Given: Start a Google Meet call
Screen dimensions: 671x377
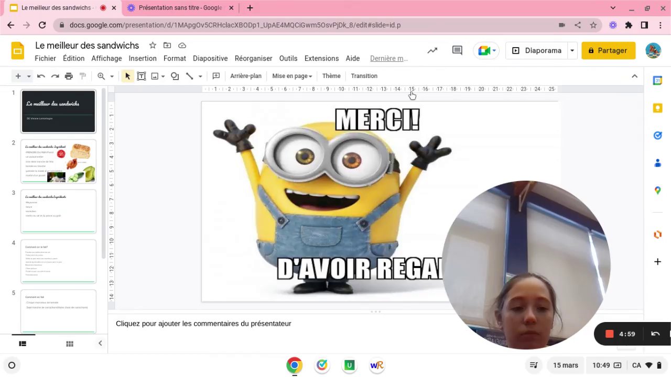Looking at the screenshot, I should pos(484,51).
